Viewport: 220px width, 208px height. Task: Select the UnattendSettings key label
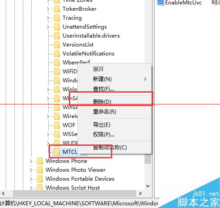85,27
